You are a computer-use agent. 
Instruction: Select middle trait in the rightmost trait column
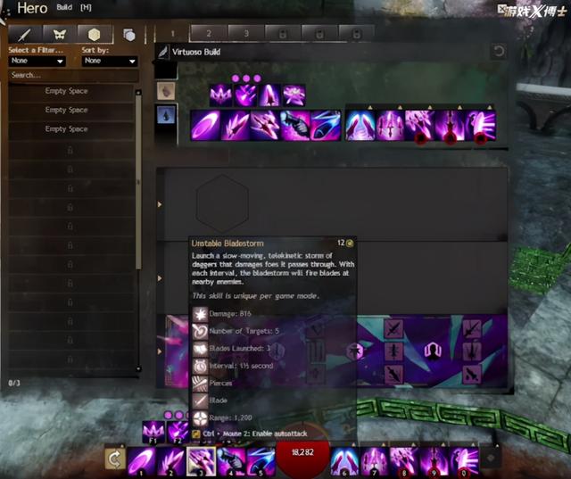(472, 352)
